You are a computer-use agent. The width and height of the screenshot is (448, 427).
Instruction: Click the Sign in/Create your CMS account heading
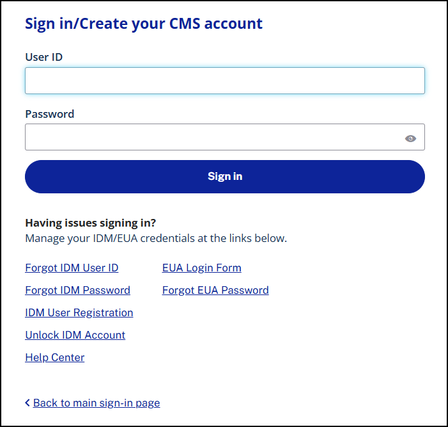tap(144, 24)
